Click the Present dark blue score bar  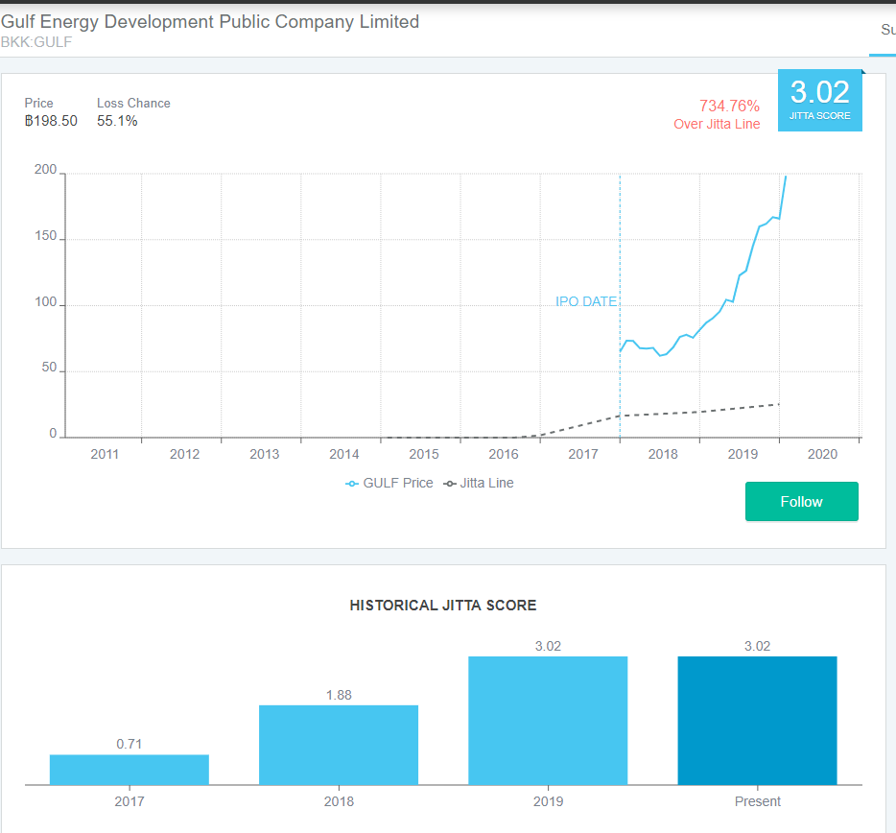(757, 721)
